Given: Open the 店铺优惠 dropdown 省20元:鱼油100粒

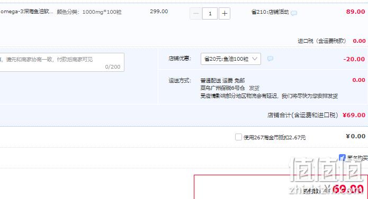Looking at the screenshot, I should click(231, 59).
